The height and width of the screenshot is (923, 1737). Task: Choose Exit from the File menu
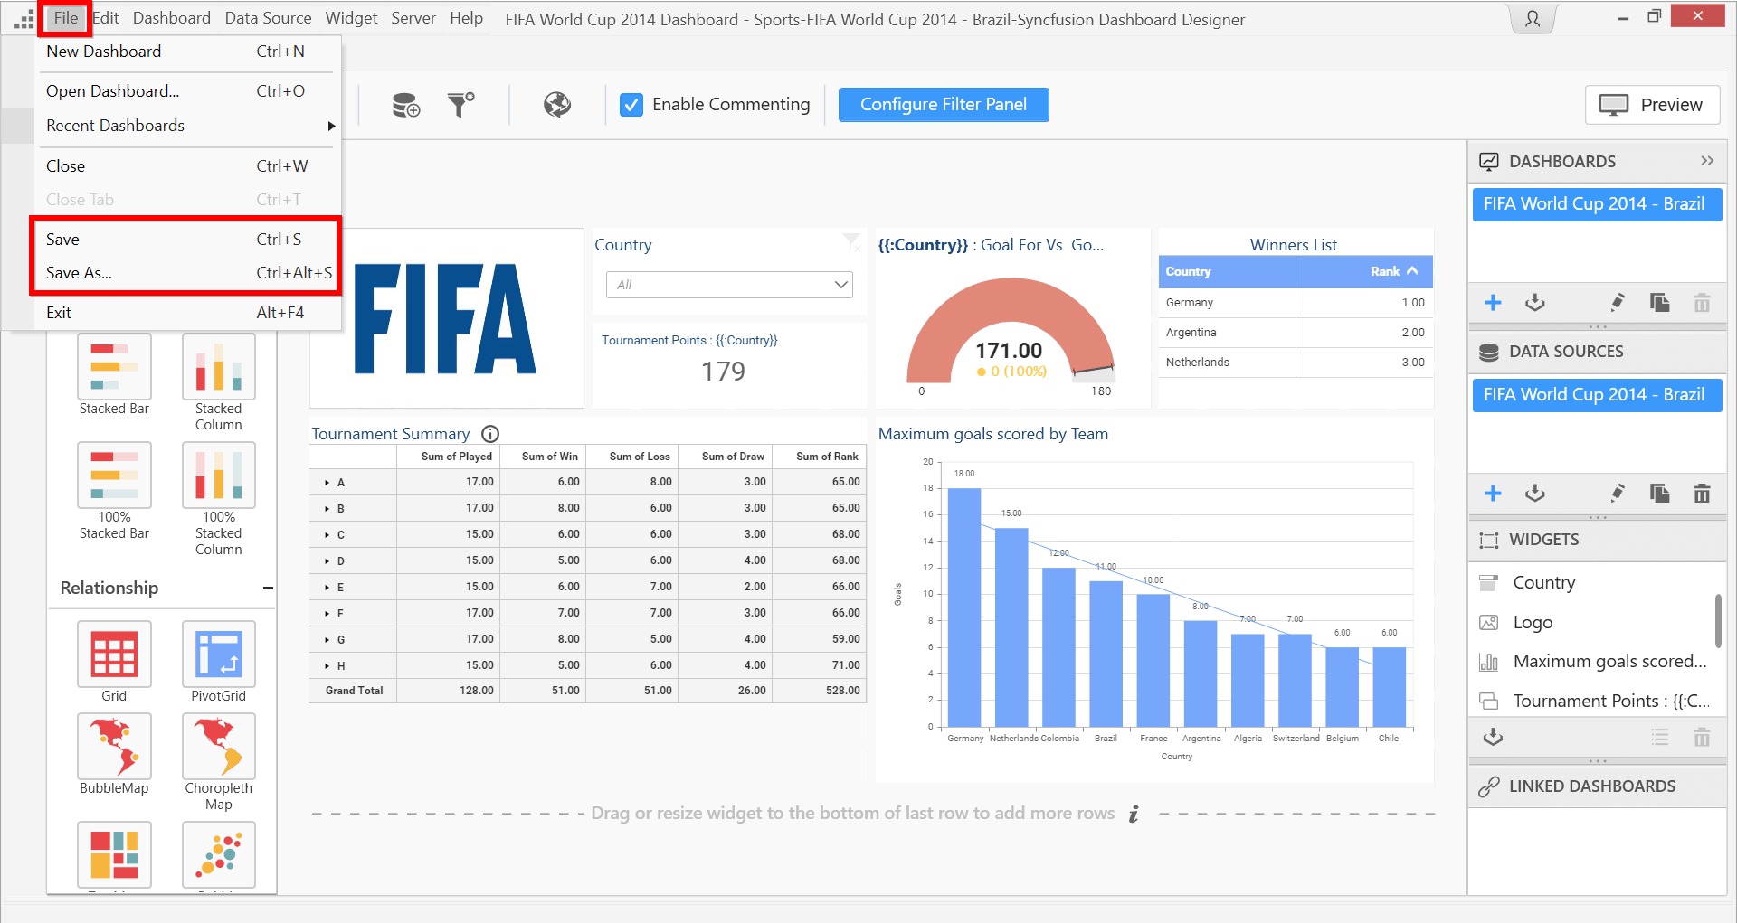[189, 313]
